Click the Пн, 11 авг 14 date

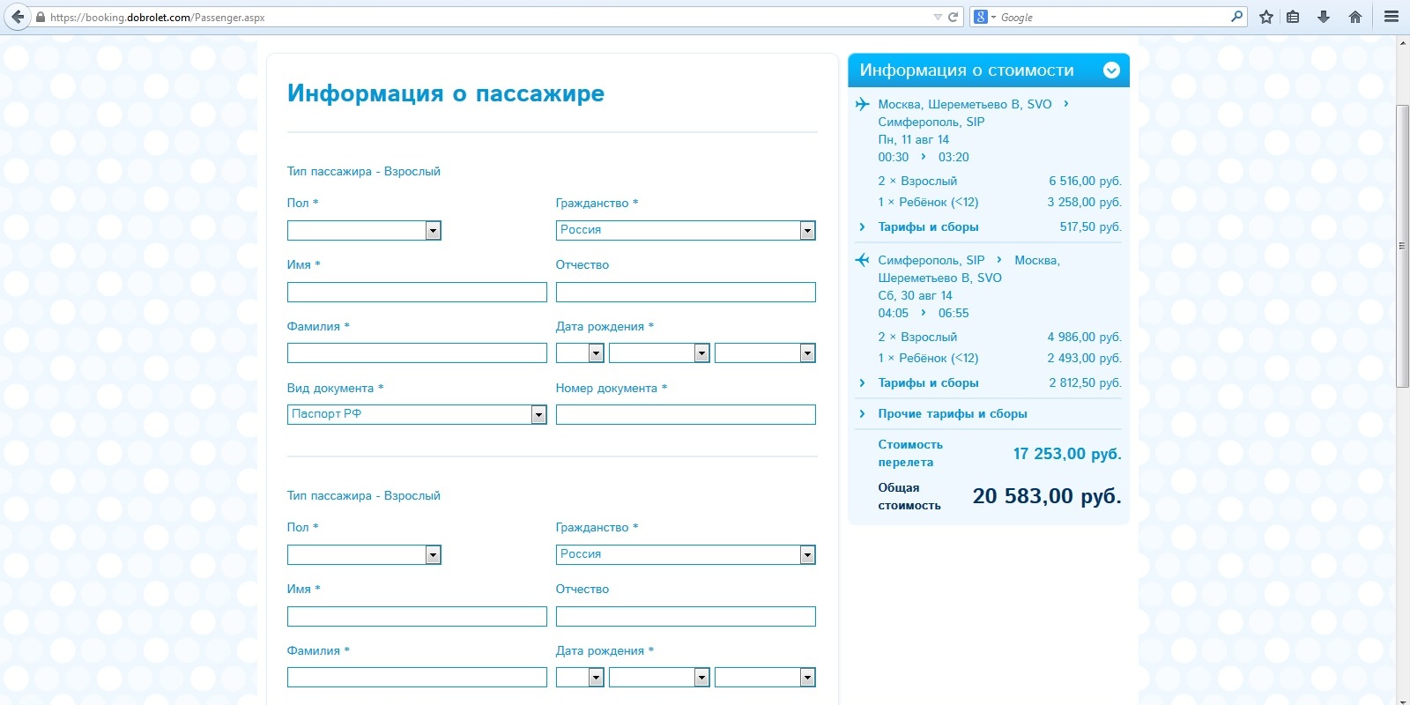coord(914,139)
